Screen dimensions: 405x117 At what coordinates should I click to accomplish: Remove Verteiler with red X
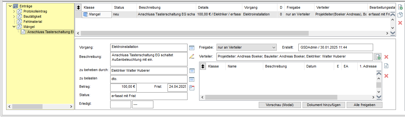coord(386,57)
